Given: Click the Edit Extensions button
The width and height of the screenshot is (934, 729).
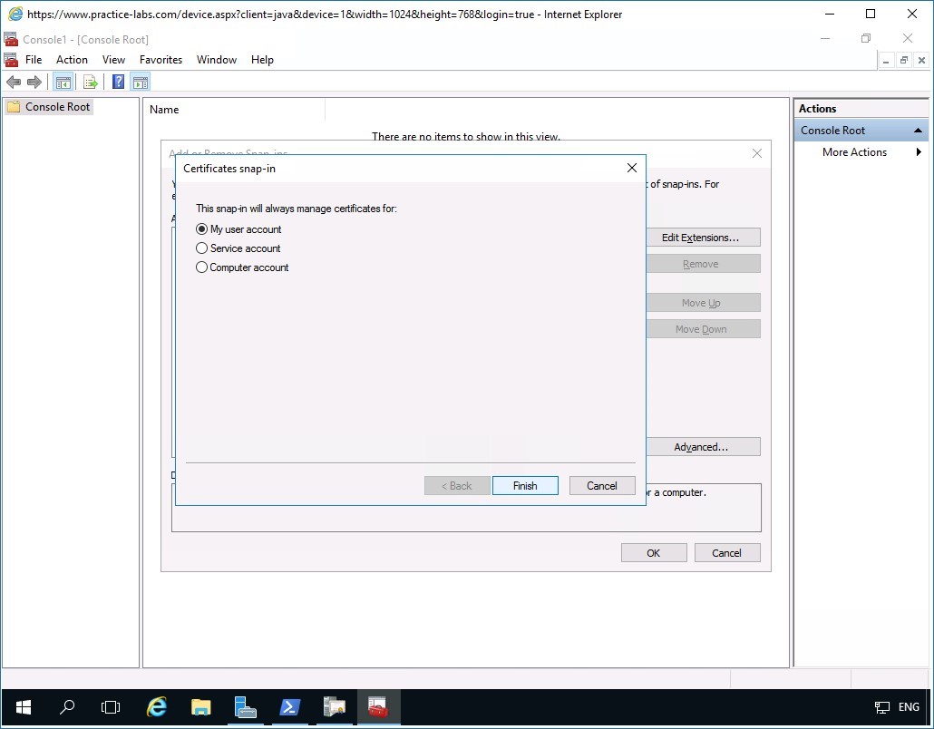Looking at the screenshot, I should pyautogui.click(x=703, y=237).
